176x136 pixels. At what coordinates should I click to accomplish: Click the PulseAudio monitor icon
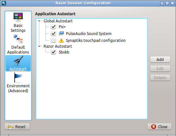61,33
